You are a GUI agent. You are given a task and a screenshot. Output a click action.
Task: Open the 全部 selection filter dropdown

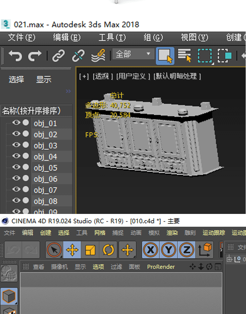(x=133, y=54)
